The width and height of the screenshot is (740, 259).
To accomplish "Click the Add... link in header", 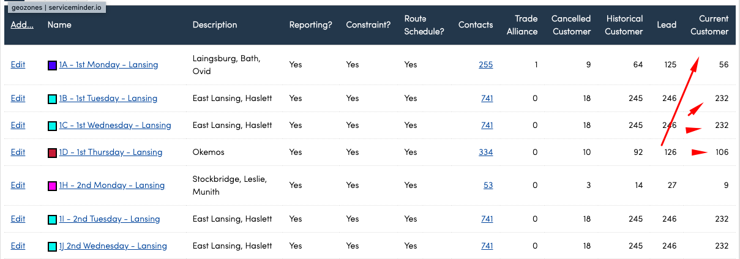I will click(x=22, y=25).
